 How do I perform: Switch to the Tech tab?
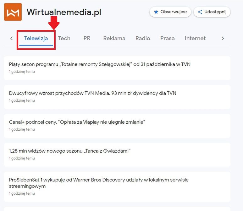64,38
